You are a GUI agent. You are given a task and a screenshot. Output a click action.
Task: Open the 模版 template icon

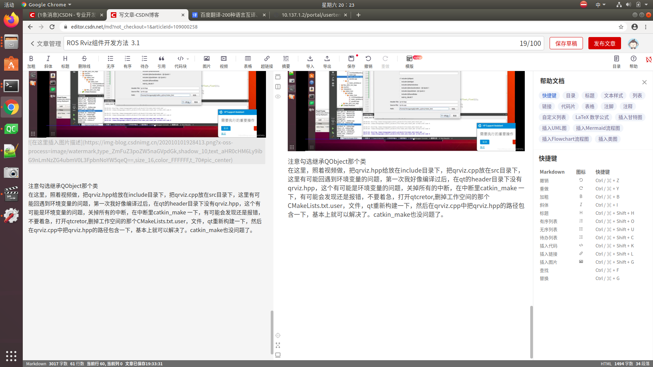(409, 59)
